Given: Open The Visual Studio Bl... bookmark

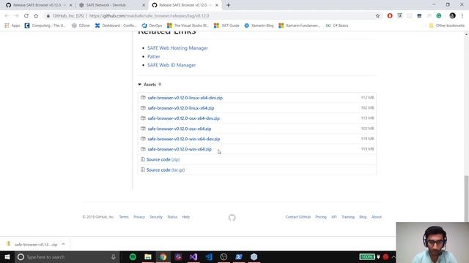Looking at the screenshot, I should coord(188,26).
